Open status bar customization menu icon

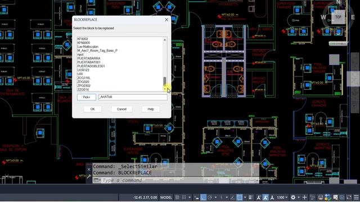[x=356, y=197]
